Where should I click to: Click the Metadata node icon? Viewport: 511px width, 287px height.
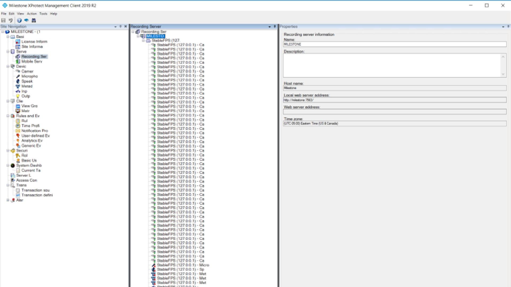(x=18, y=86)
